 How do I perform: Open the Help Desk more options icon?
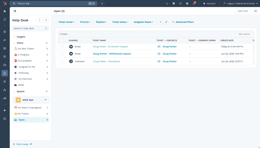point(40,20)
